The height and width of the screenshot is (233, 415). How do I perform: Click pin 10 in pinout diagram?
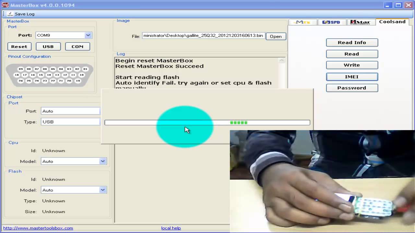81,75
